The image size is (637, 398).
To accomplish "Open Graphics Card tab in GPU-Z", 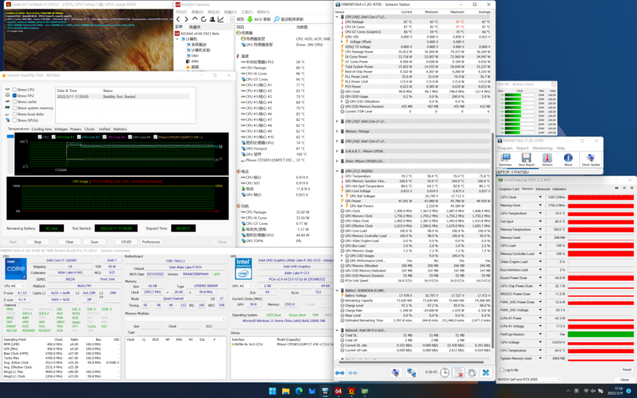I will (x=509, y=189).
